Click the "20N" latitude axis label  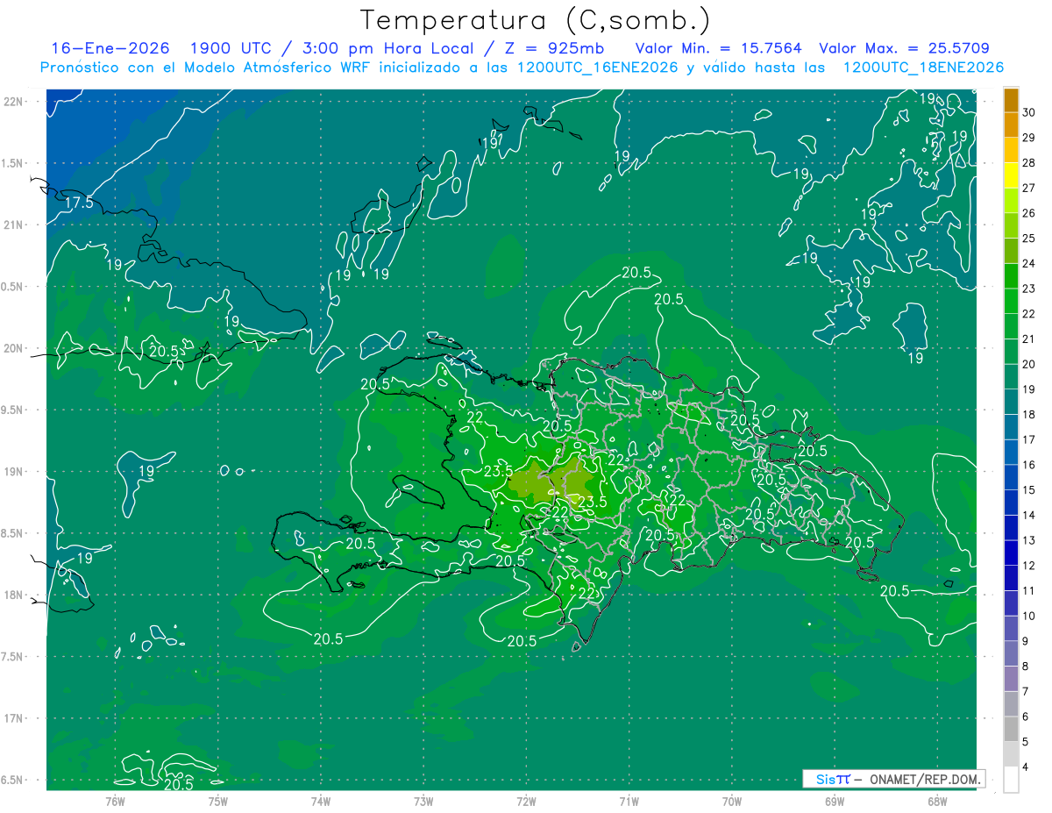(x=15, y=348)
